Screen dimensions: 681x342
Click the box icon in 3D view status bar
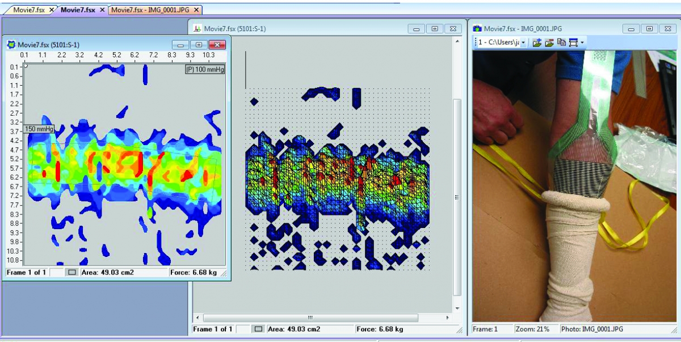click(x=258, y=329)
